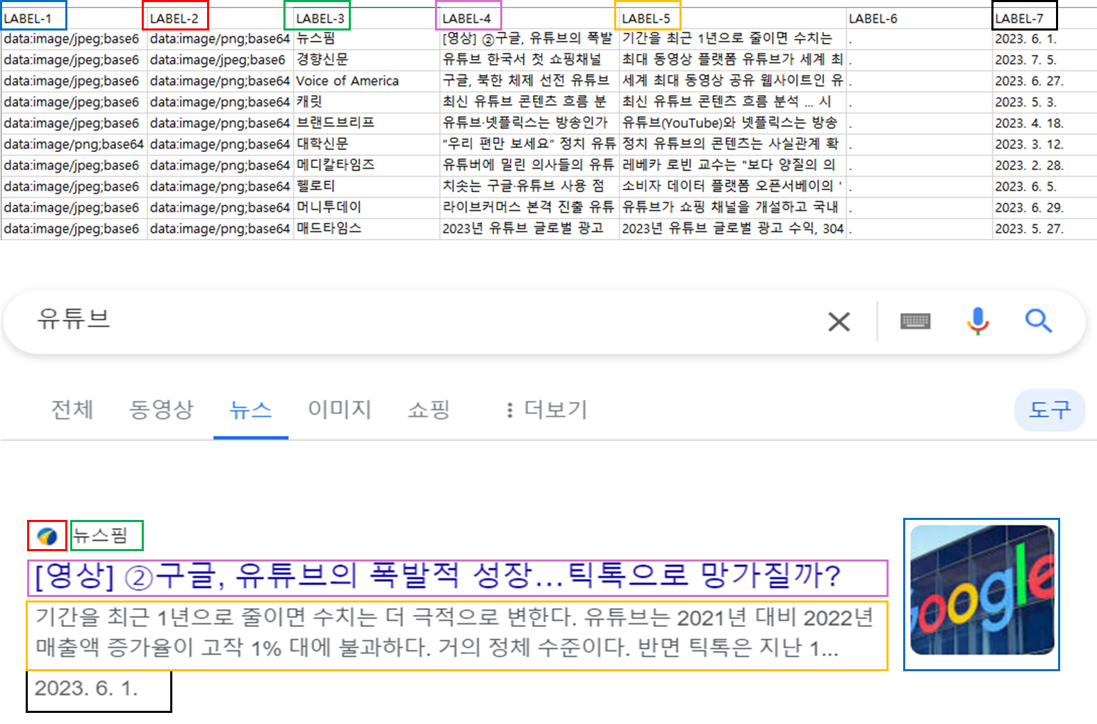Click the date cell 2023. 4. 18.

[1044, 123]
